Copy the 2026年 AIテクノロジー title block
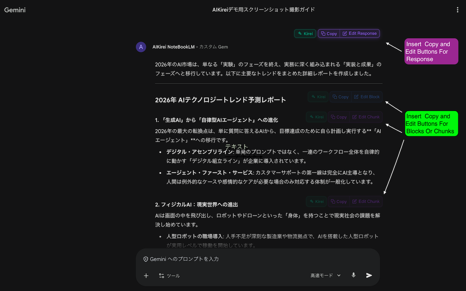The image size is (466, 291). tap(340, 97)
